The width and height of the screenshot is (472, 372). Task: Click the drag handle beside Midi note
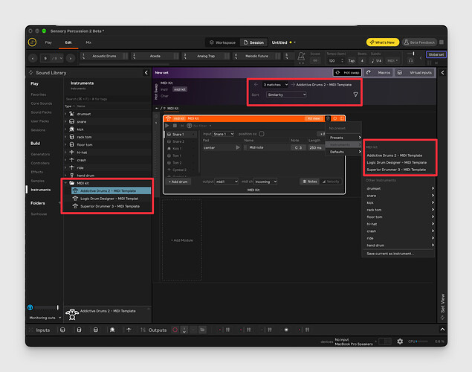click(245, 147)
